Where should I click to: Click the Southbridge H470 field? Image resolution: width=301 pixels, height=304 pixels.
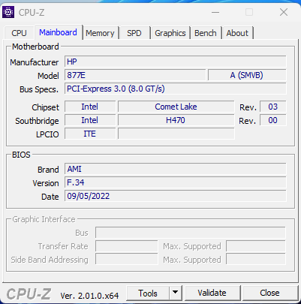click(176, 120)
